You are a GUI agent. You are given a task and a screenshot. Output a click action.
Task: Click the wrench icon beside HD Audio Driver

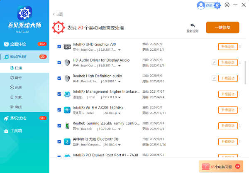coord(214,62)
